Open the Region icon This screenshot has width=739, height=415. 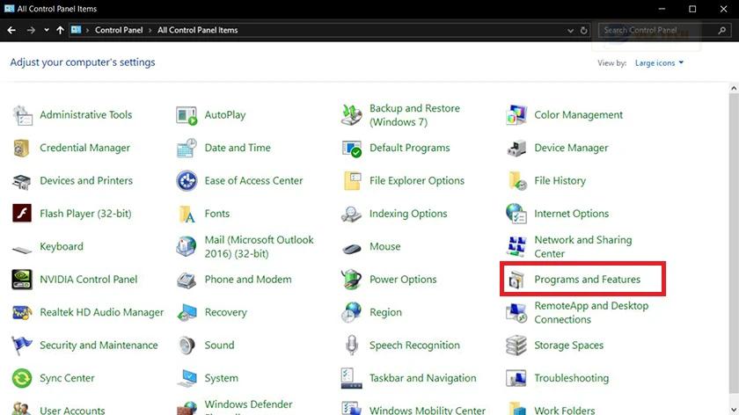[352, 312]
